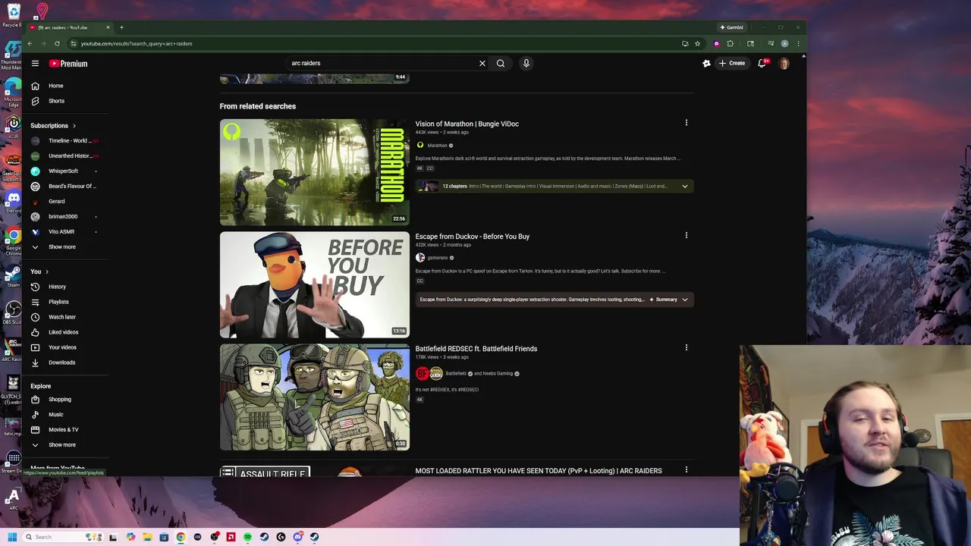Click the search magnifier button
Image resolution: width=971 pixels, height=546 pixels.
(501, 64)
